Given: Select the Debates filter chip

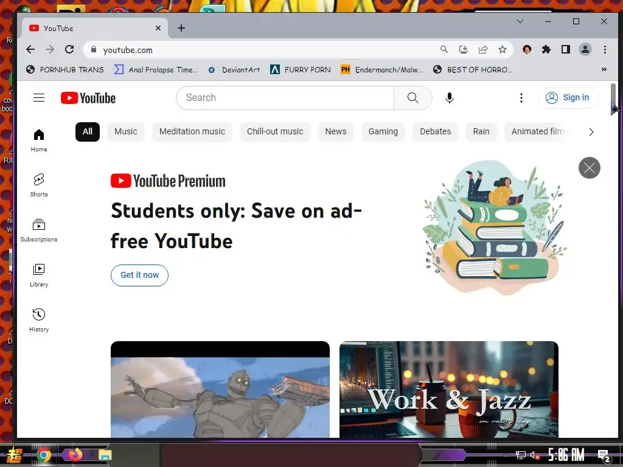Looking at the screenshot, I should click(436, 131).
